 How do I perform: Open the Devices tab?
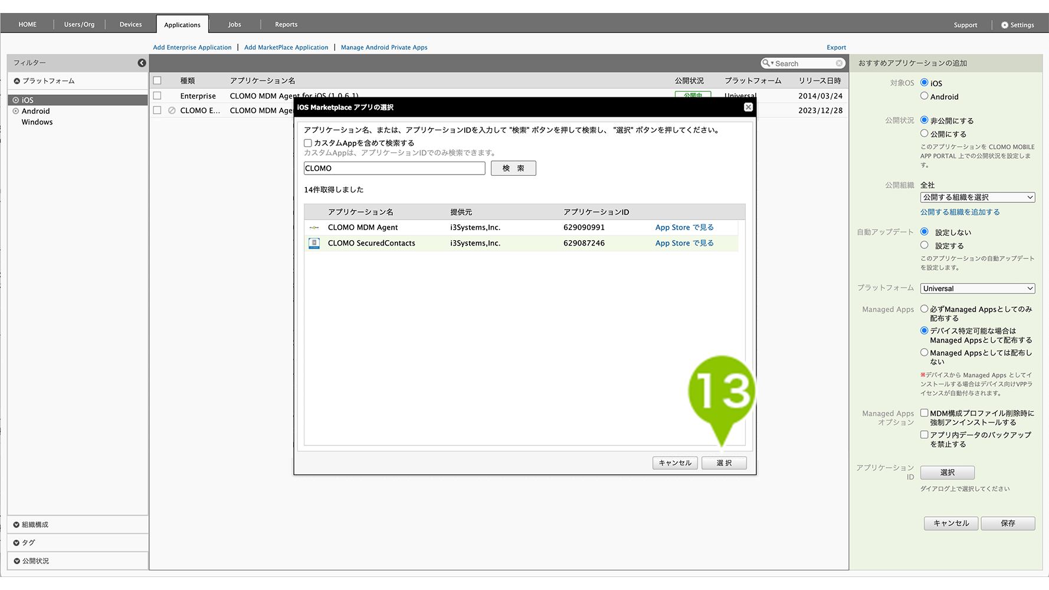(130, 24)
